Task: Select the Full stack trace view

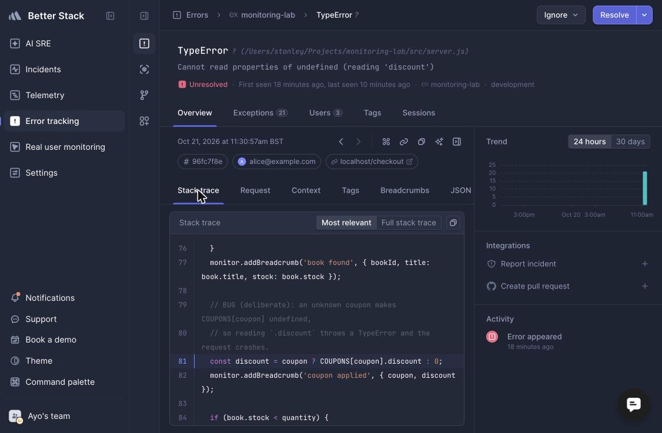Action: tap(409, 223)
